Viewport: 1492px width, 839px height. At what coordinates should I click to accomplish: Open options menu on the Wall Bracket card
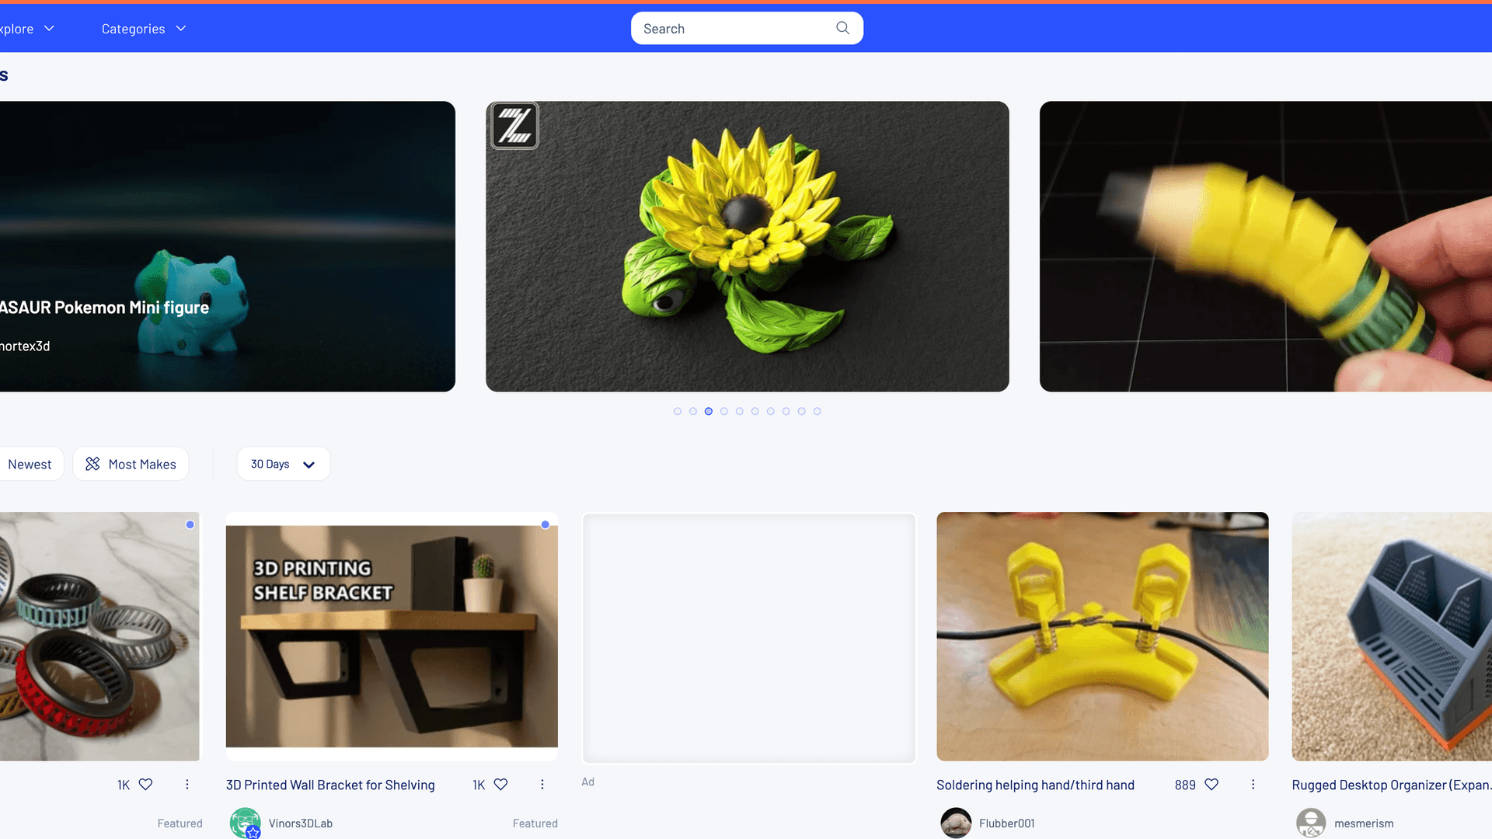click(542, 785)
